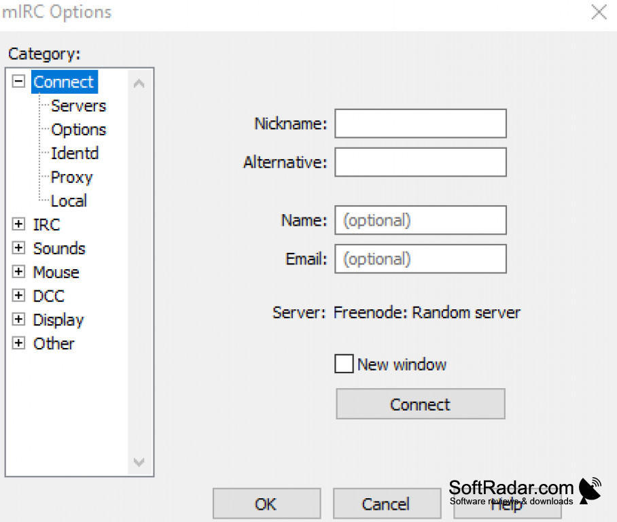Select the Connect tree item
The height and width of the screenshot is (522, 617).
(x=64, y=82)
